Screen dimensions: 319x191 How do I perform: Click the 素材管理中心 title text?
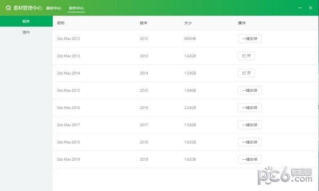click(28, 8)
